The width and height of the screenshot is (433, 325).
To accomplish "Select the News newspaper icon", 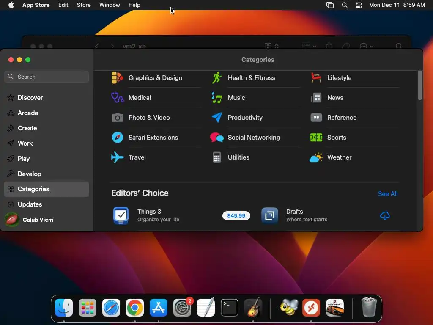I will point(316,98).
